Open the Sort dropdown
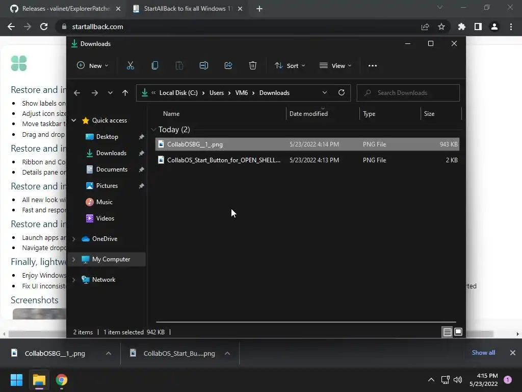Image resolution: width=522 pixels, height=392 pixels. [x=290, y=66]
